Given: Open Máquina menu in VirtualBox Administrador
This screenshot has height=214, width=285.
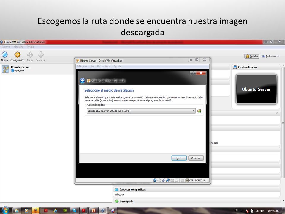Looking at the screenshot, I should 18,47.
